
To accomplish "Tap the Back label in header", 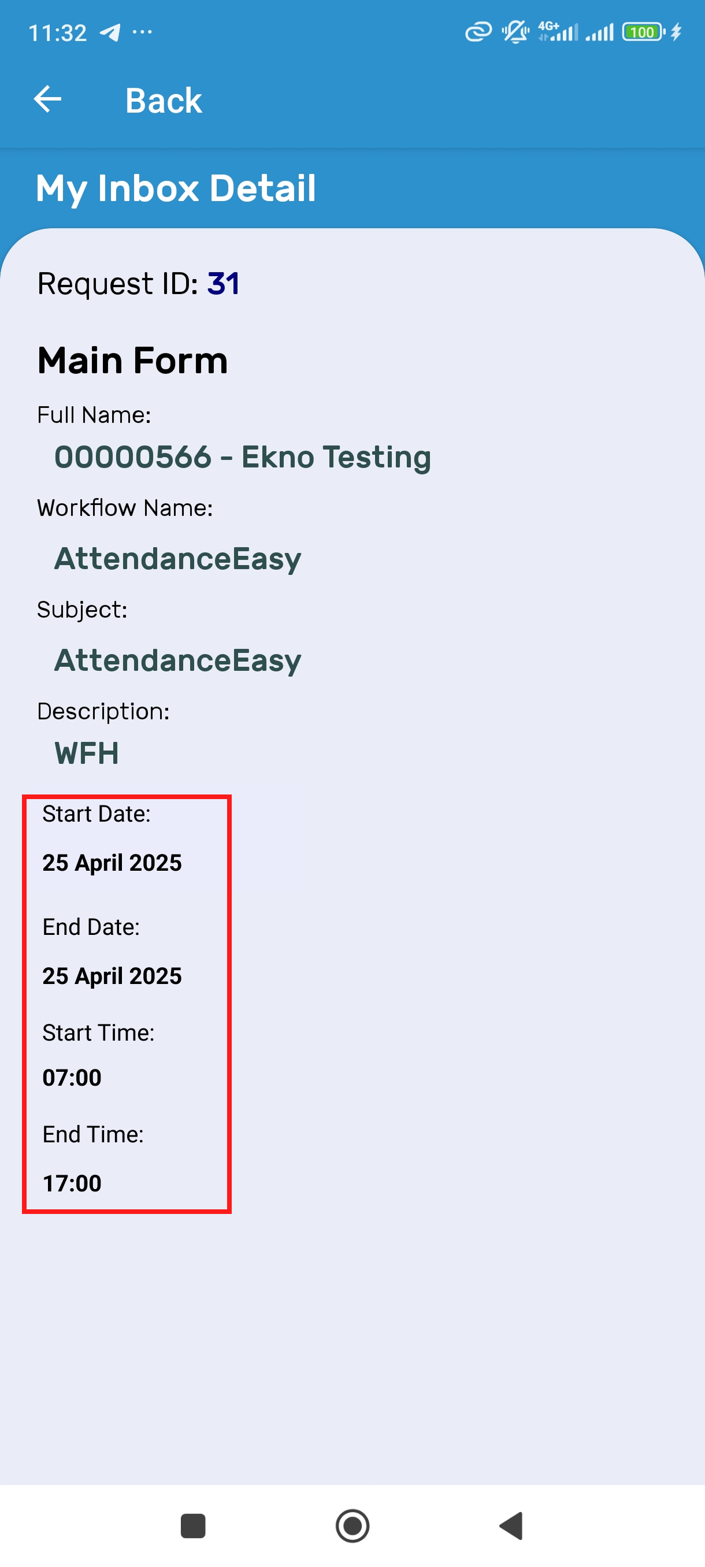I will [x=163, y=101].
